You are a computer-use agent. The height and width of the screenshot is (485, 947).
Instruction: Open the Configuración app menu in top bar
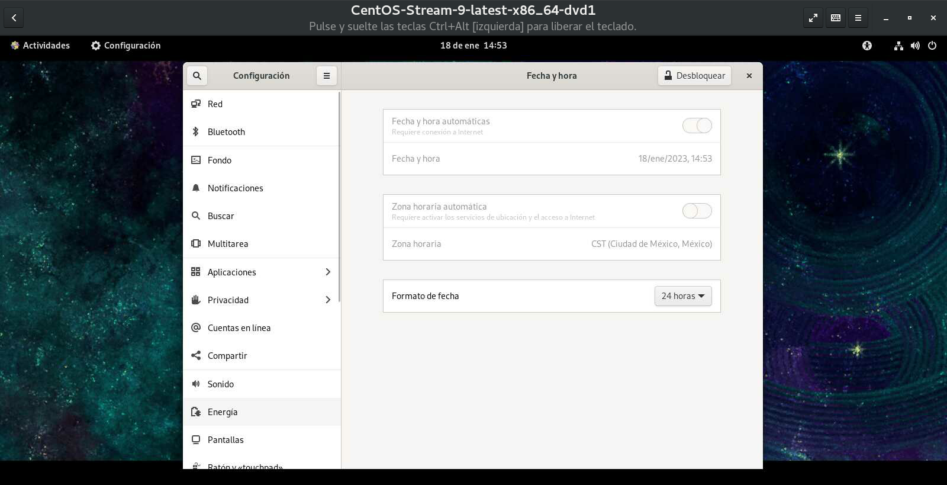click(125, 46)
